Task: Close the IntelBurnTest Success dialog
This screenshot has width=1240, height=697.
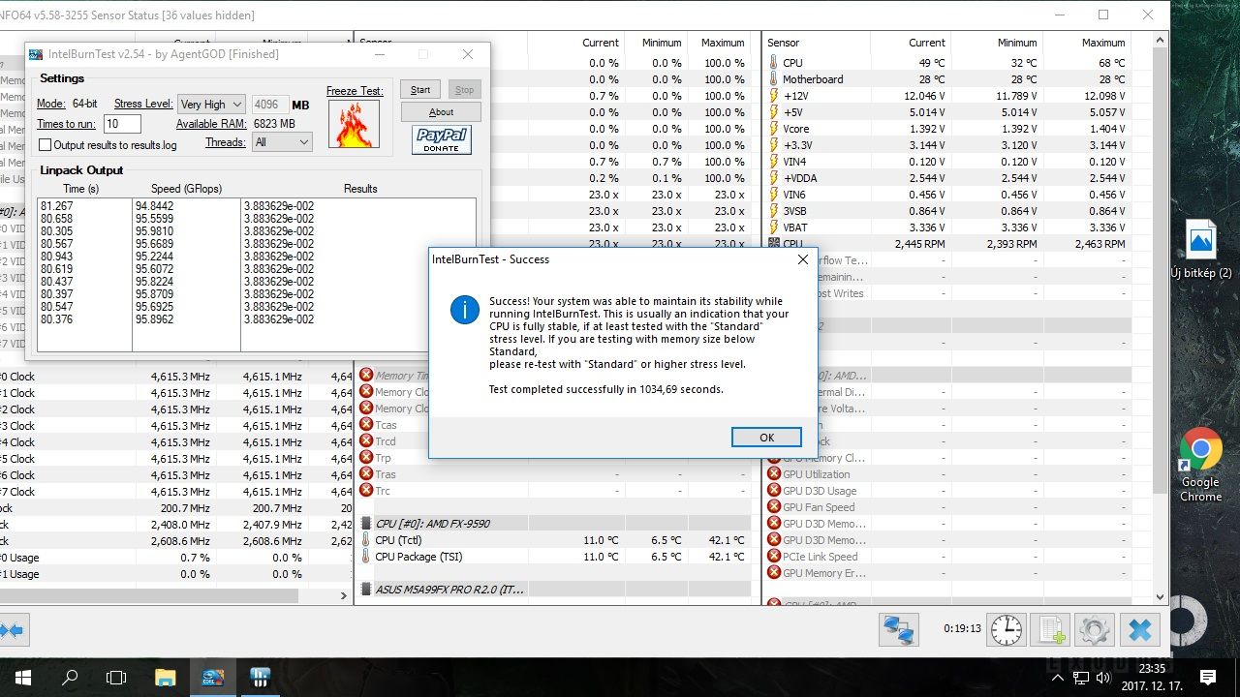Action: click(802, 259)
